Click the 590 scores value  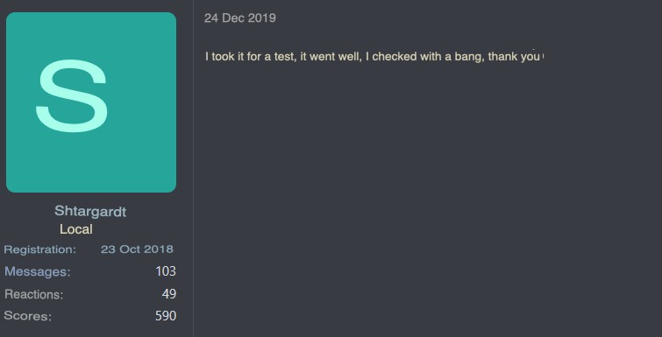166,315
